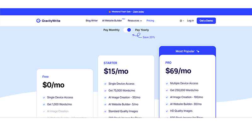Click checkmark beside Starter Single Device Access
The height and width of the screenshot is (126, 252).
105,84
